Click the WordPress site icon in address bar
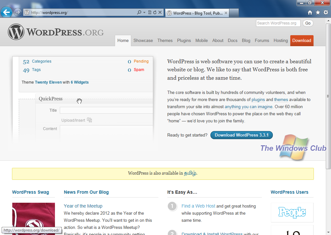 pos(27,13)
